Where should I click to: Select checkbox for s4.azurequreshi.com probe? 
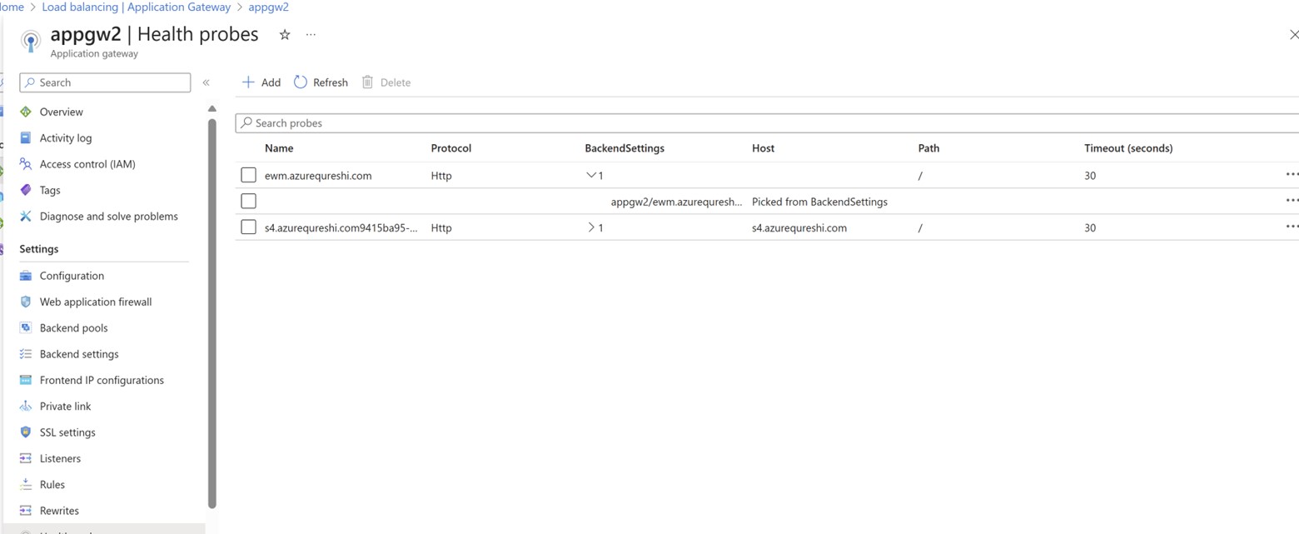248,227
